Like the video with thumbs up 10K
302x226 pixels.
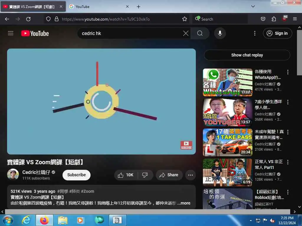(x=126, y=175)
